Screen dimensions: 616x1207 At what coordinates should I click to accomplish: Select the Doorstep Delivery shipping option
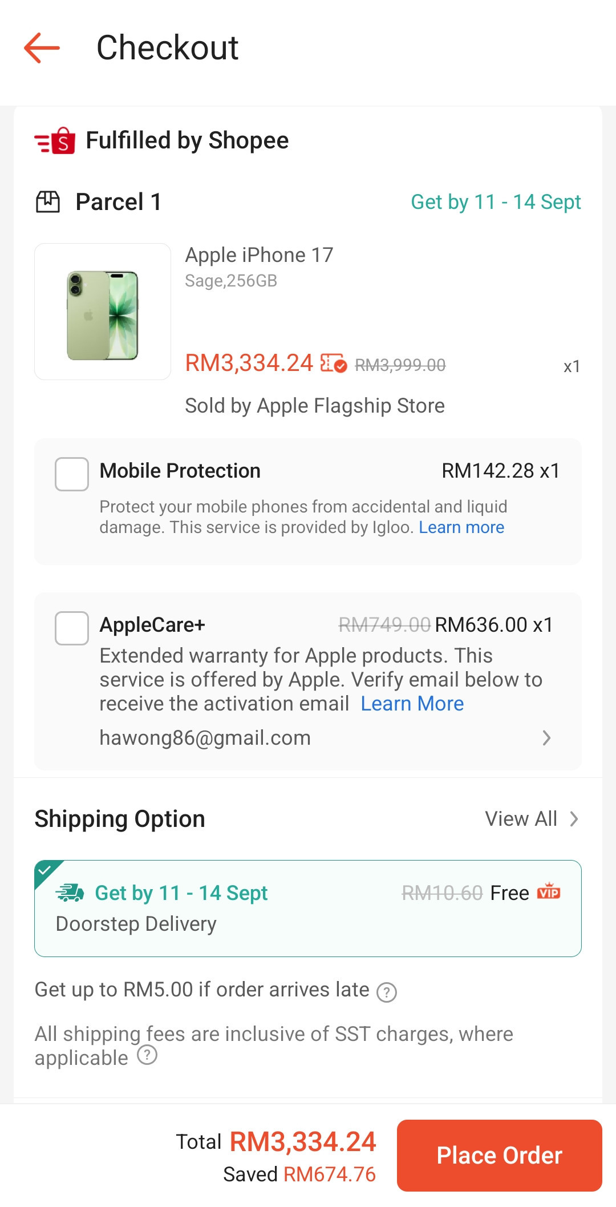(x=308, y=908)
